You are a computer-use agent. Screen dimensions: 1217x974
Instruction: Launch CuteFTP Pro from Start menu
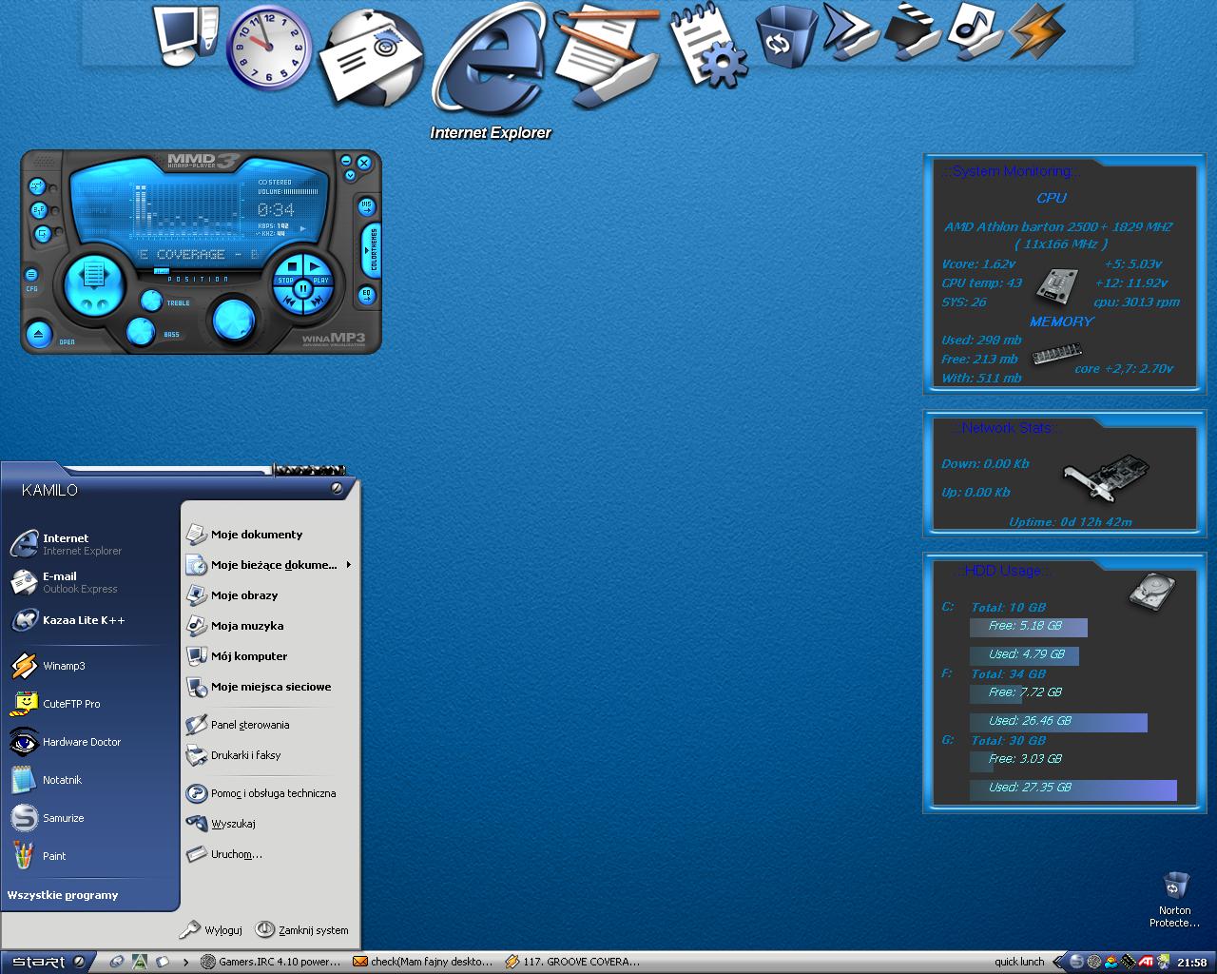(92, 704)
